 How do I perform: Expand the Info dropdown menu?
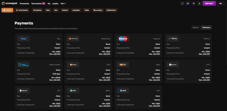[63, 3]
